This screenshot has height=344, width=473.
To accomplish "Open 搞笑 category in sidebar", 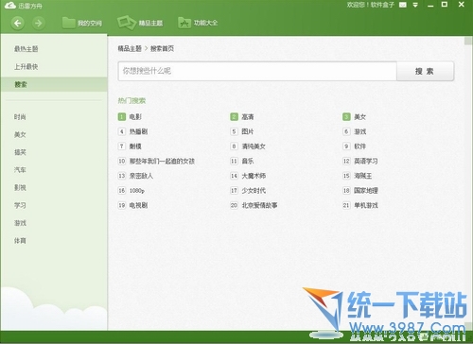I will (20, 152).
